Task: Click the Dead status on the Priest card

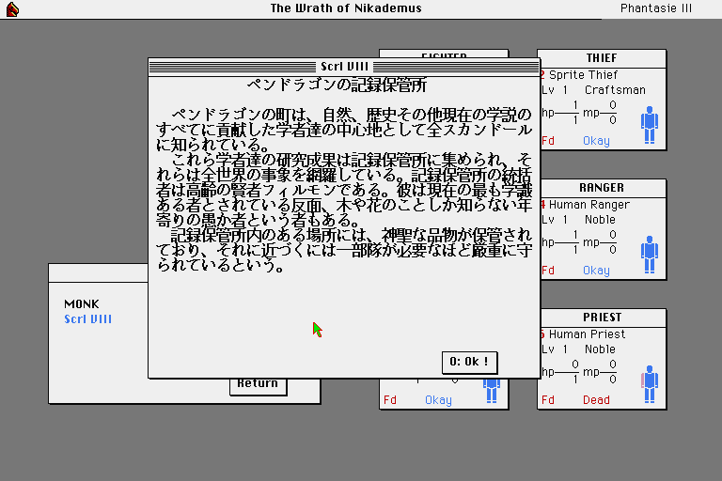Action: click(596, 400)
